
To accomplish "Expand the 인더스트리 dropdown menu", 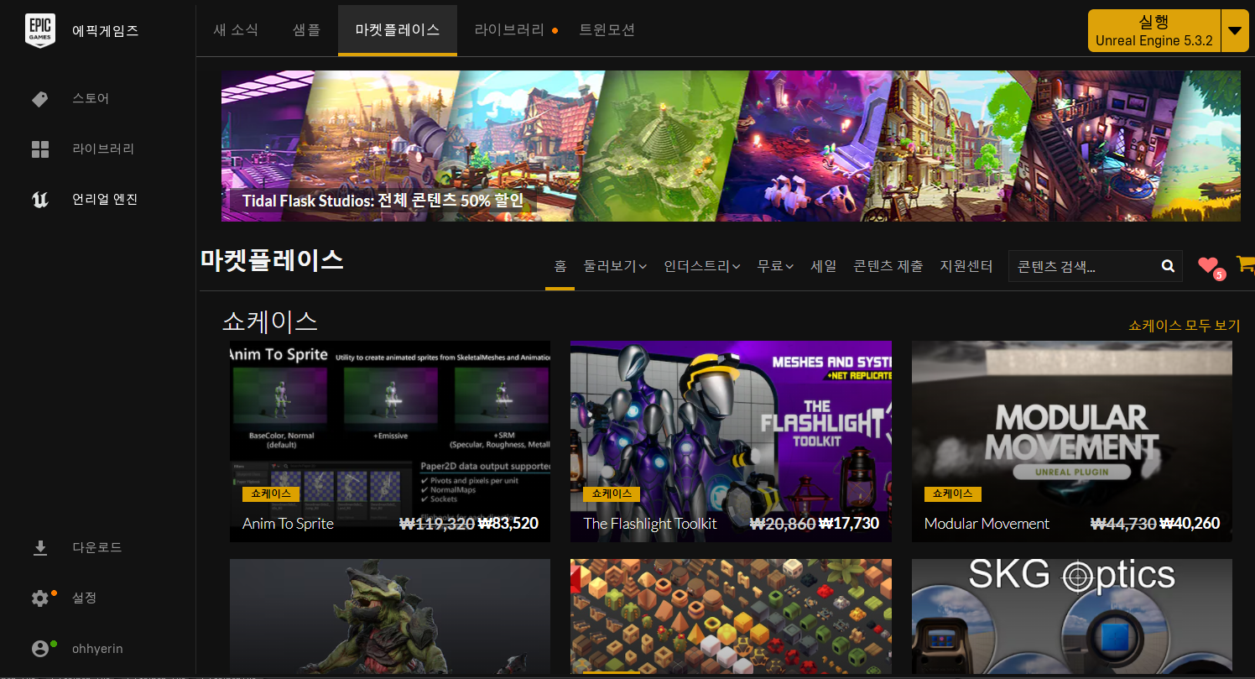I will [x=702, y=266].
